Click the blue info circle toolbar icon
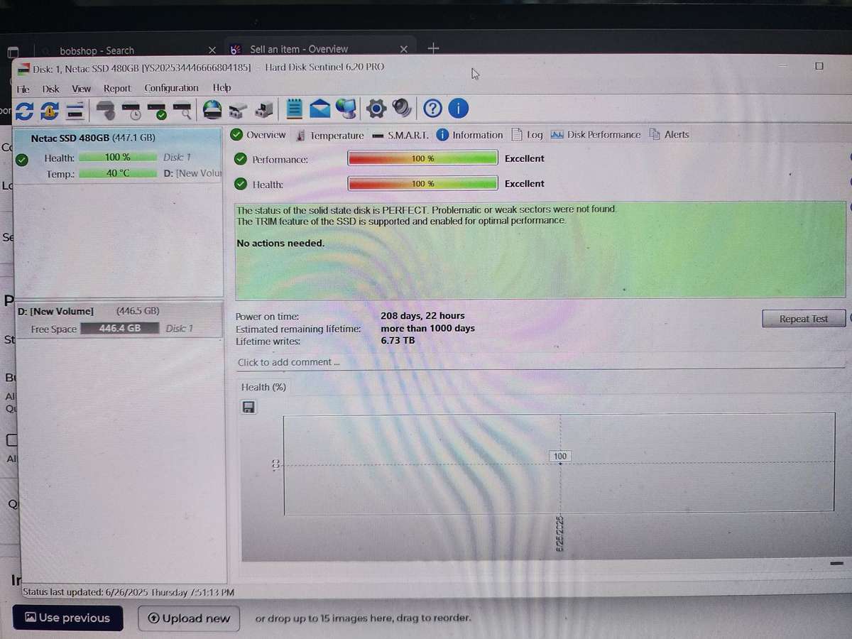This screenshot has width=852, height=639. click(x=459, y=109)
